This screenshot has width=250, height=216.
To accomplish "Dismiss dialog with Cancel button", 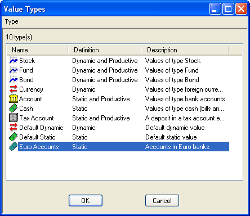I will pos(162,201).
